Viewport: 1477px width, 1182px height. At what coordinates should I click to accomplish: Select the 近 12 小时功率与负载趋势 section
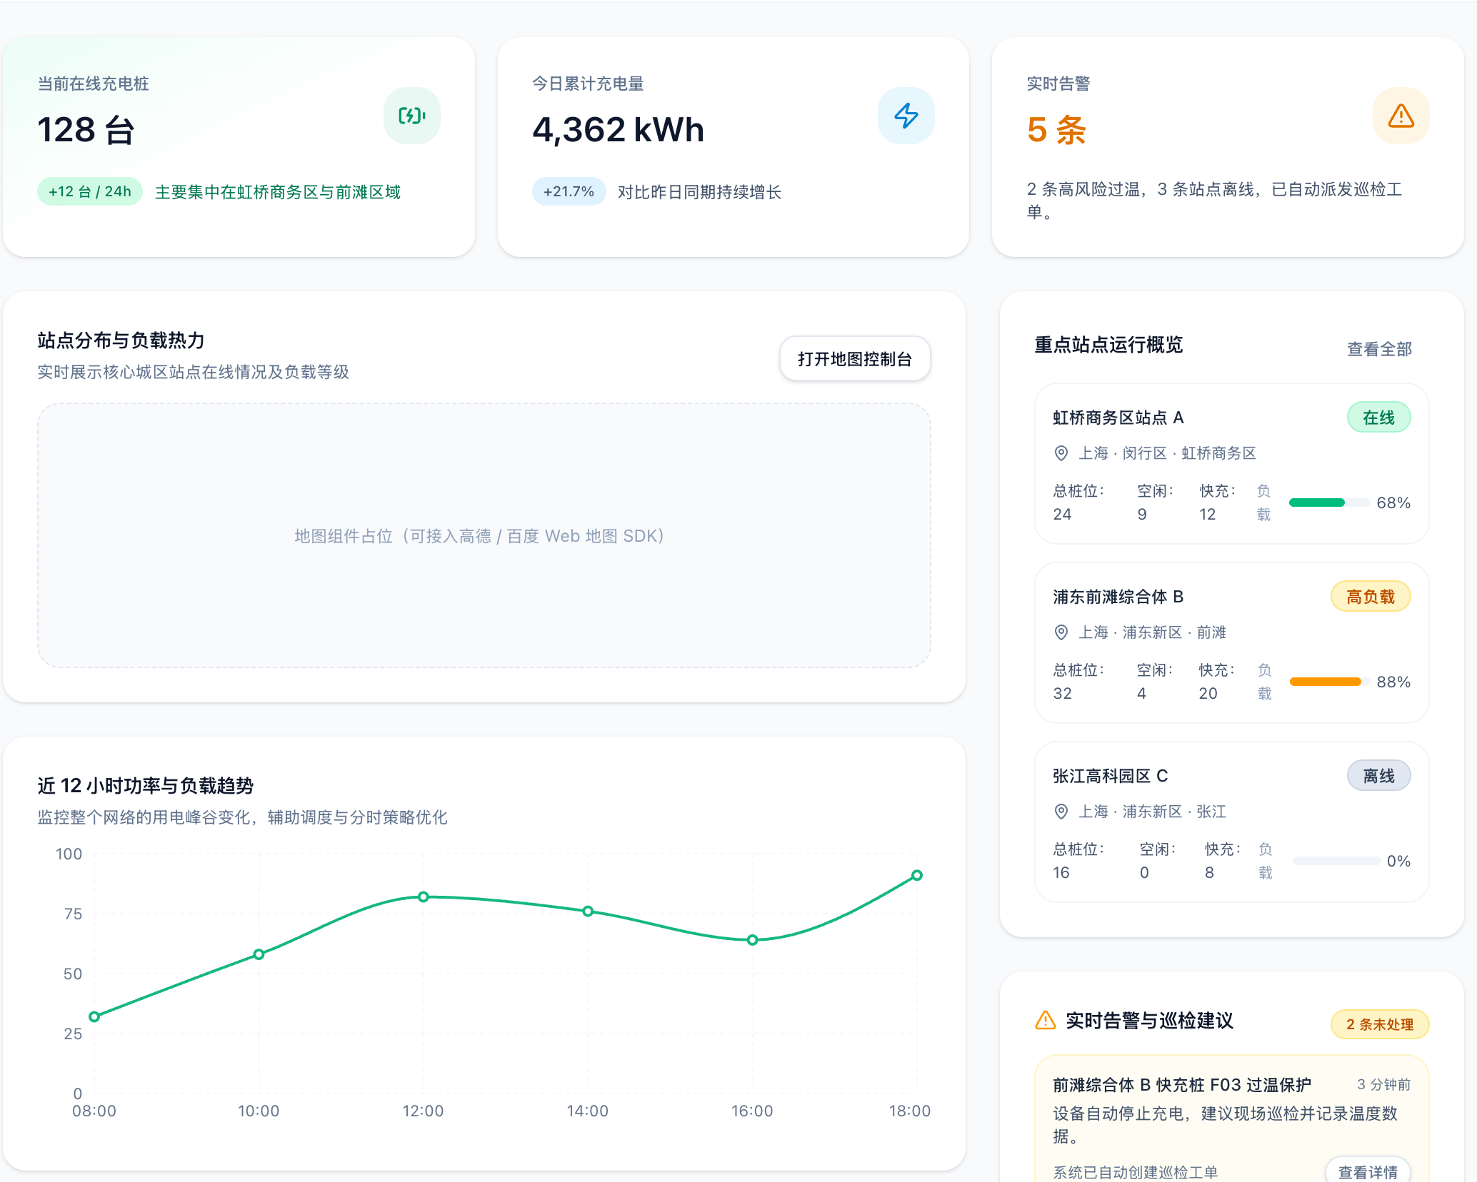[147, 785]
